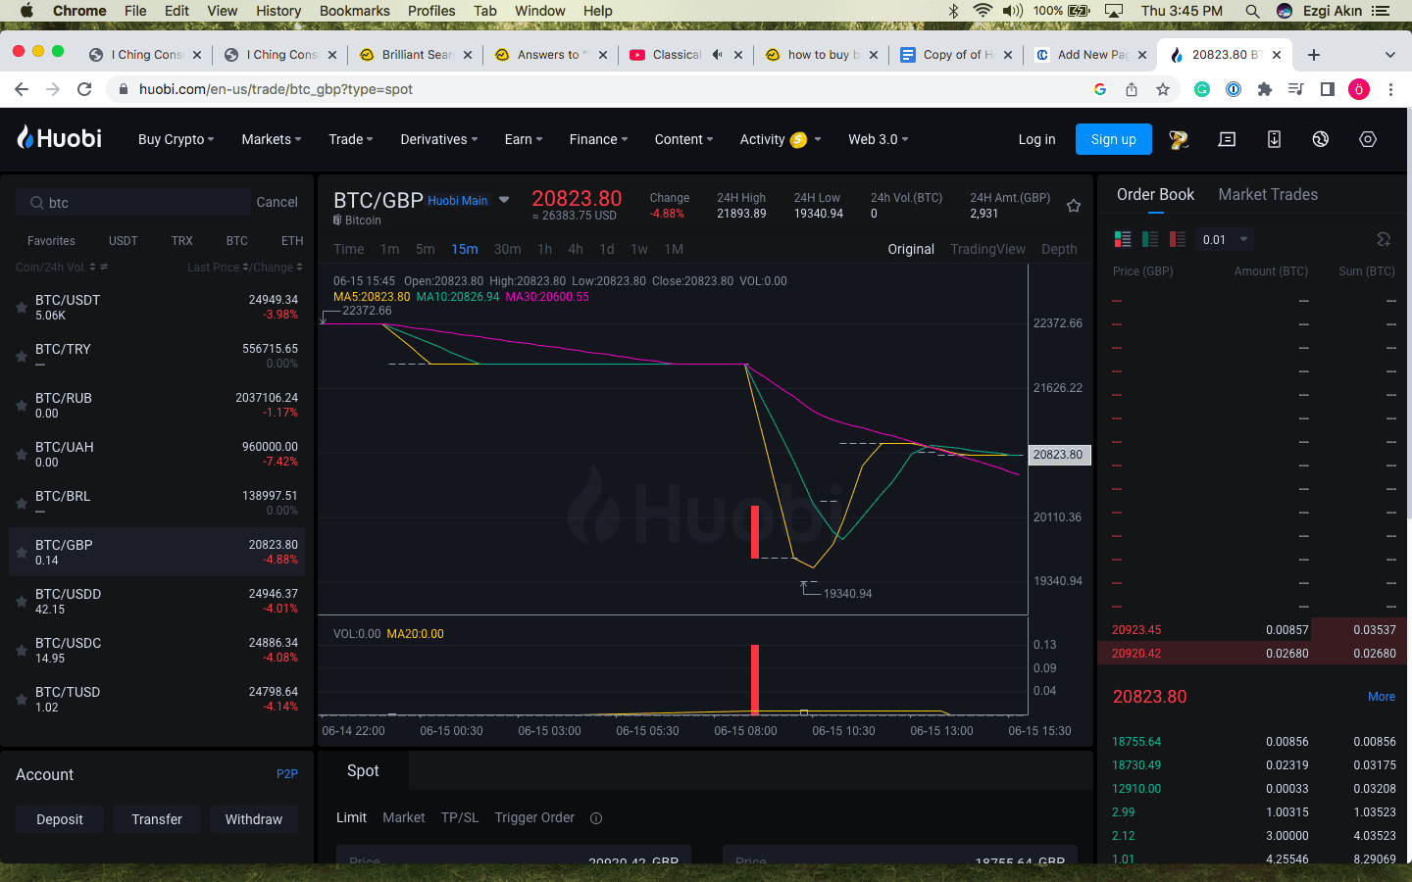Switch to Market Trades tab
Screen dimensions: 1412x882
pos(1268,194)
